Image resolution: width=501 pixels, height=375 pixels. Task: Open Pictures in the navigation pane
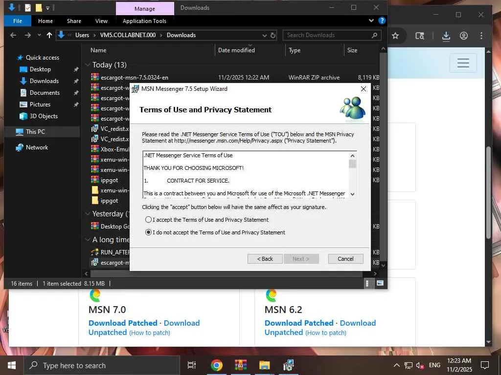pos(40,104)
